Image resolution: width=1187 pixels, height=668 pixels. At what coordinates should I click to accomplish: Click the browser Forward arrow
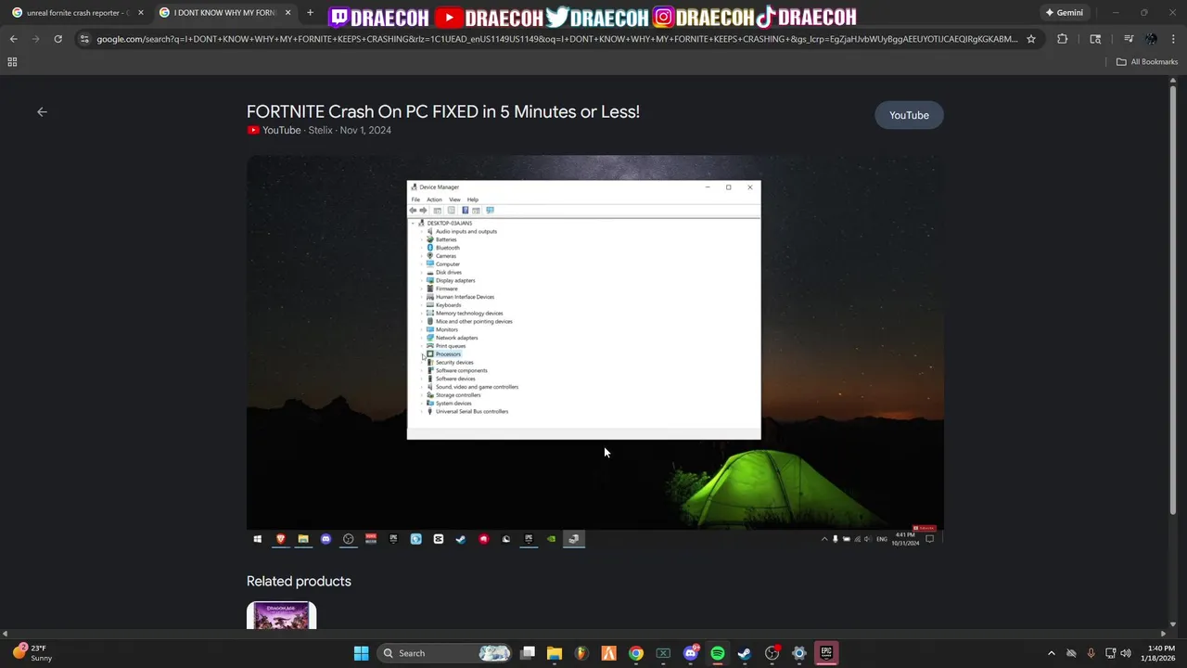click(x=35, y=39)
